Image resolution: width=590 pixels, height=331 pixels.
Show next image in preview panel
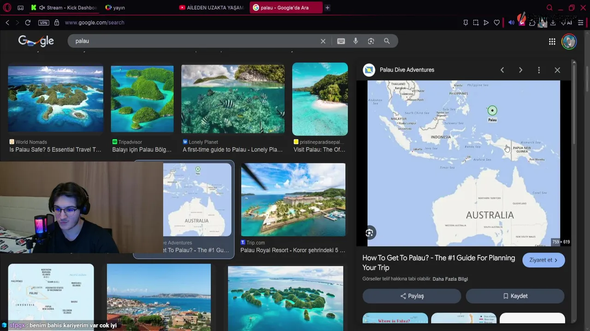point(520,70)
